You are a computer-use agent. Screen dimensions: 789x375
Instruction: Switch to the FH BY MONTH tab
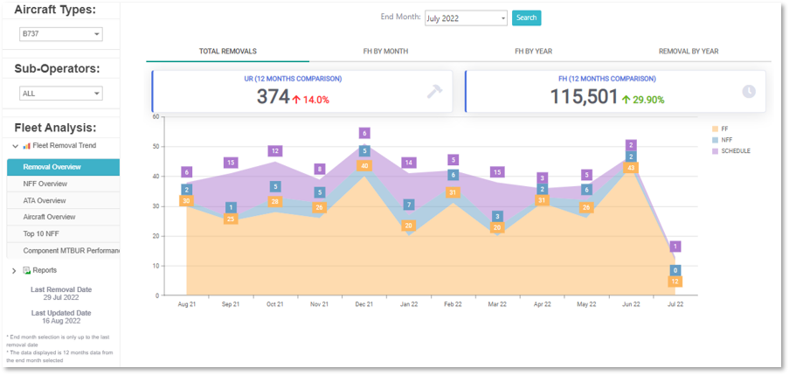(x=385, y=52)
